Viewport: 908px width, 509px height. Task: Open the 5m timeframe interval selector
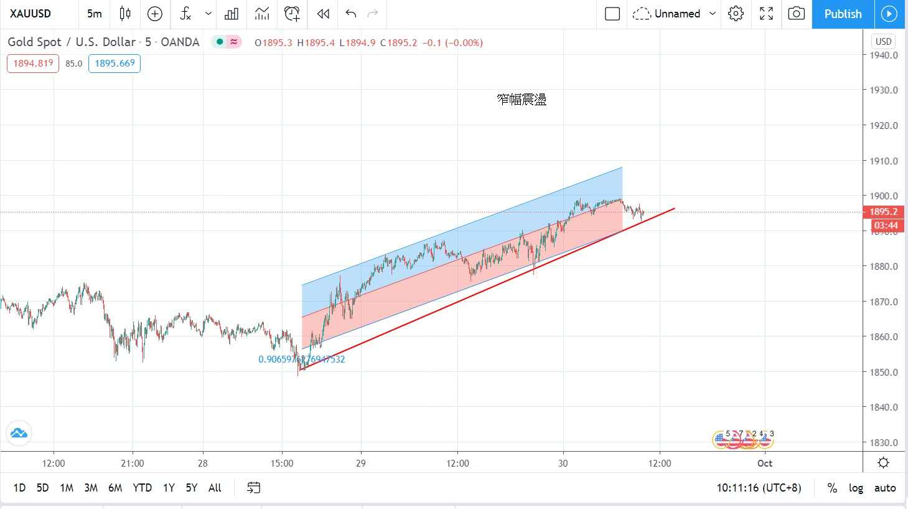point(95,14)
